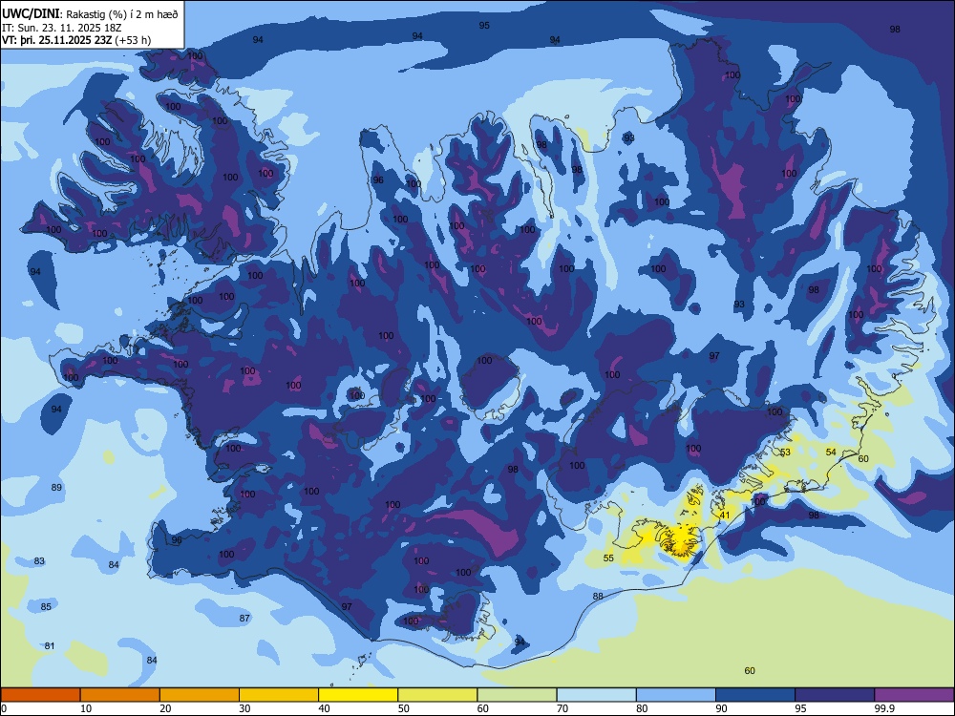Click the "70" legend scale label
The image size is (955, 716).
click(x=562, y=708)
